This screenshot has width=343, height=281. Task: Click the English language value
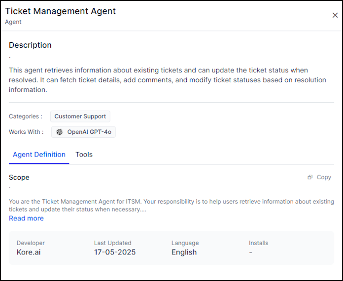[184, 252]
